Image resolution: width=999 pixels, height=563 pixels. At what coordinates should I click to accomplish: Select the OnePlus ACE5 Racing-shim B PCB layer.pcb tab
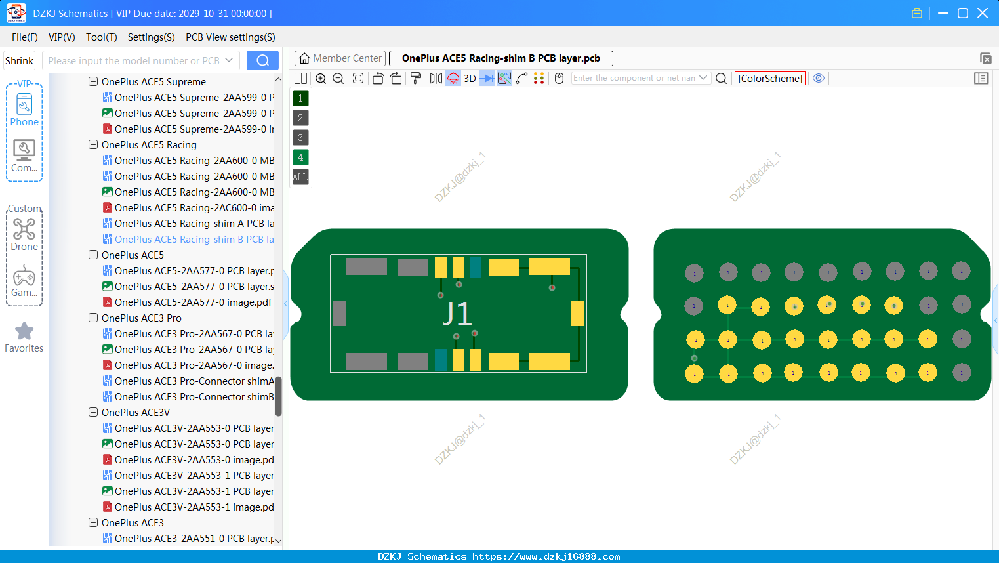[501, 58]
